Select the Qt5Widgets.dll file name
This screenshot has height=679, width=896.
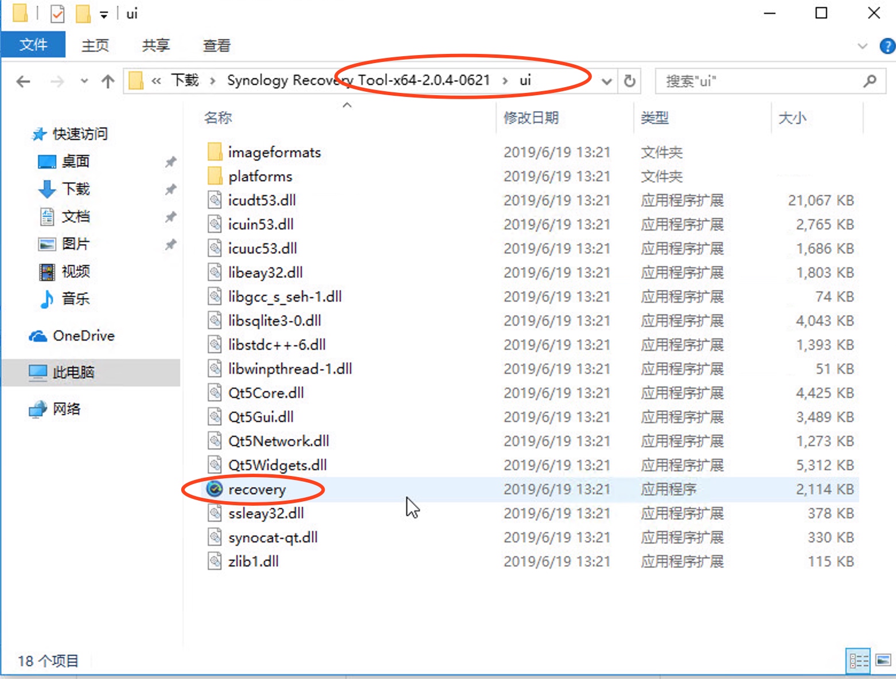click(278, 465)
